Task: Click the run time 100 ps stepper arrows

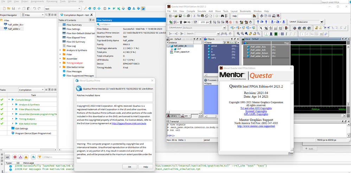Action: coord(210,22)
